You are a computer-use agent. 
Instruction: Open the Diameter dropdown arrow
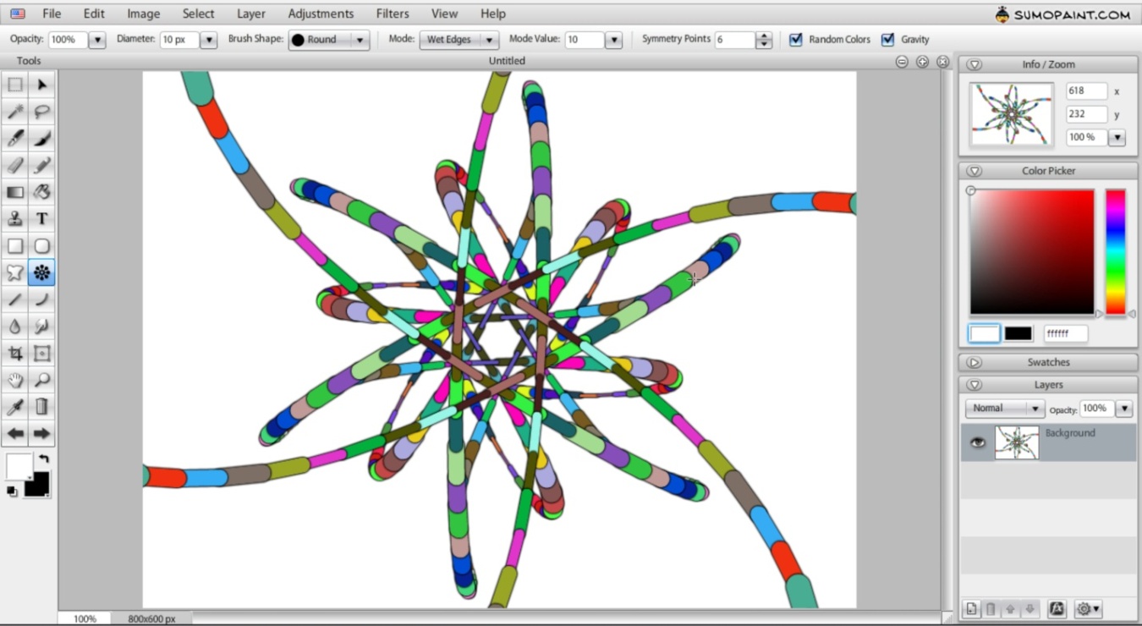[x=208, y=40]
